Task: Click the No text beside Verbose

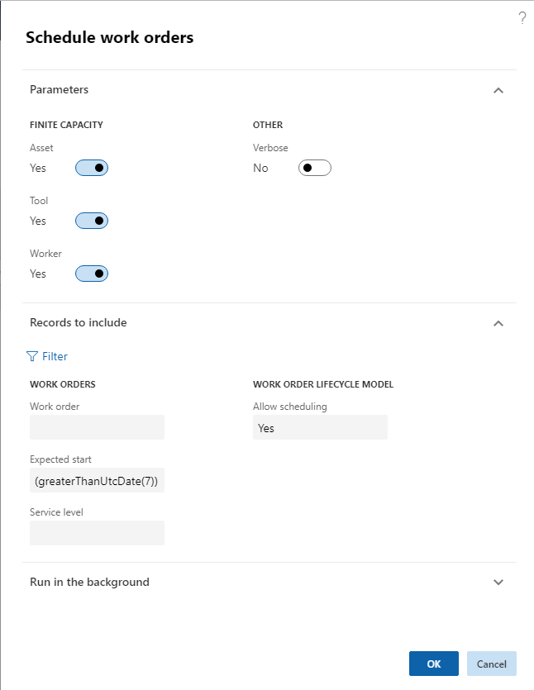Action: coord(260,168)
